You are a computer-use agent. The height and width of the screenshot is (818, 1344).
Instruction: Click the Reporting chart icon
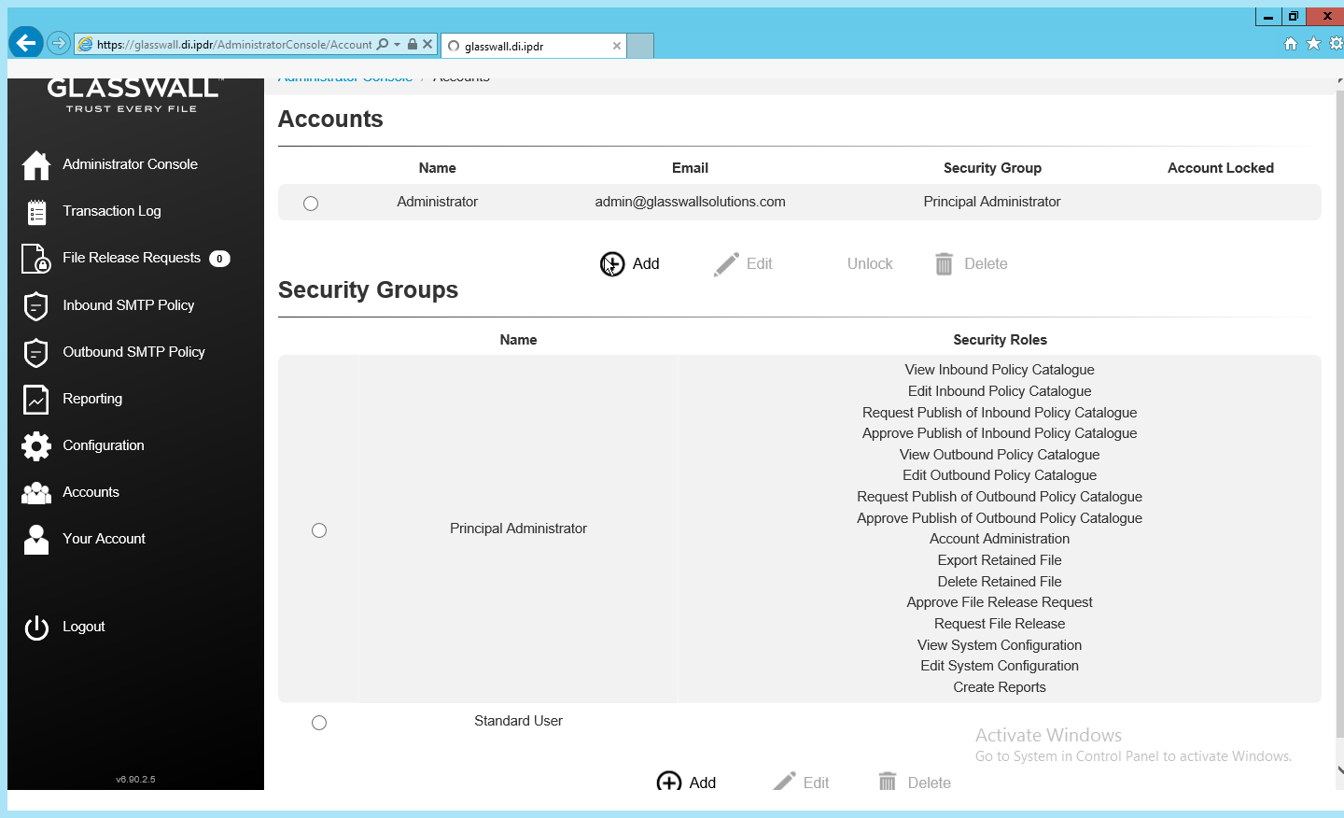[x=36, y=399]
